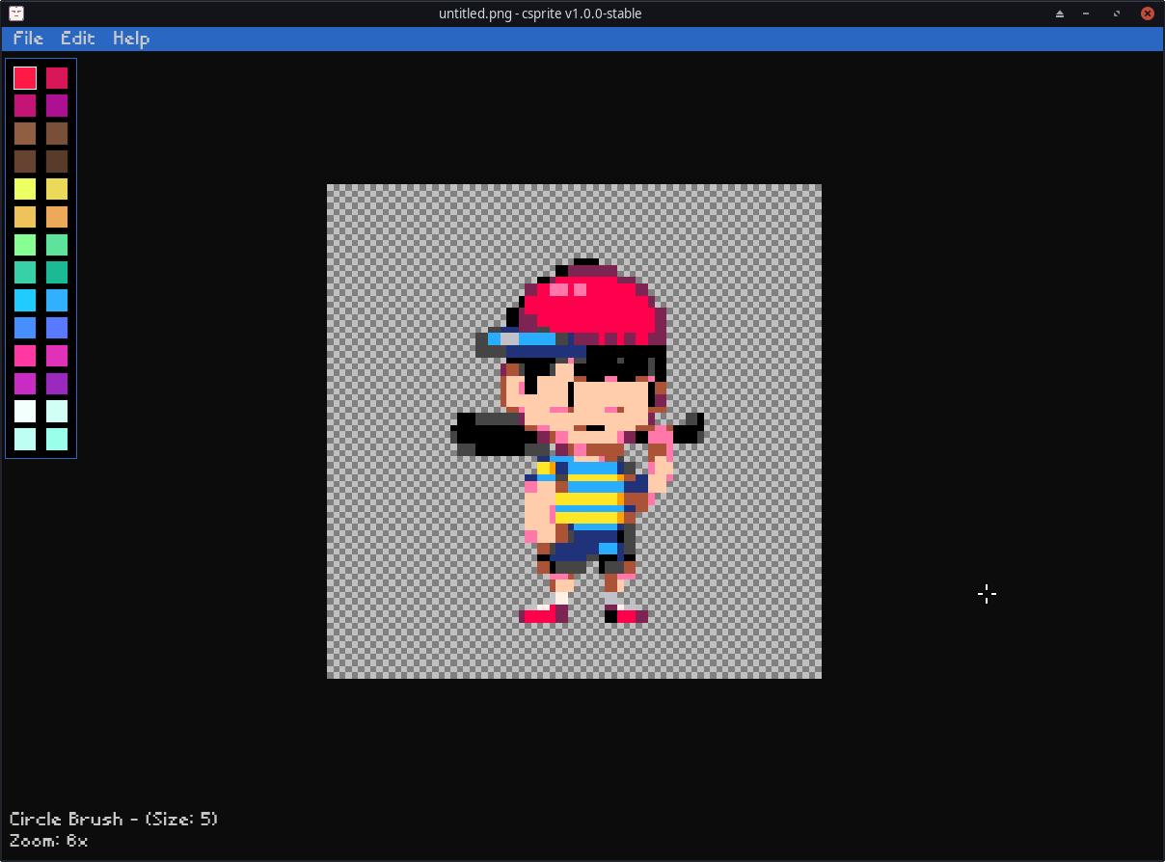
Task: Select the pale orange swatch below lemon yellow
Action: 25,217
